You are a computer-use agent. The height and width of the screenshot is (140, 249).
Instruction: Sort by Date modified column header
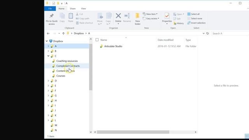click(165, 40)
